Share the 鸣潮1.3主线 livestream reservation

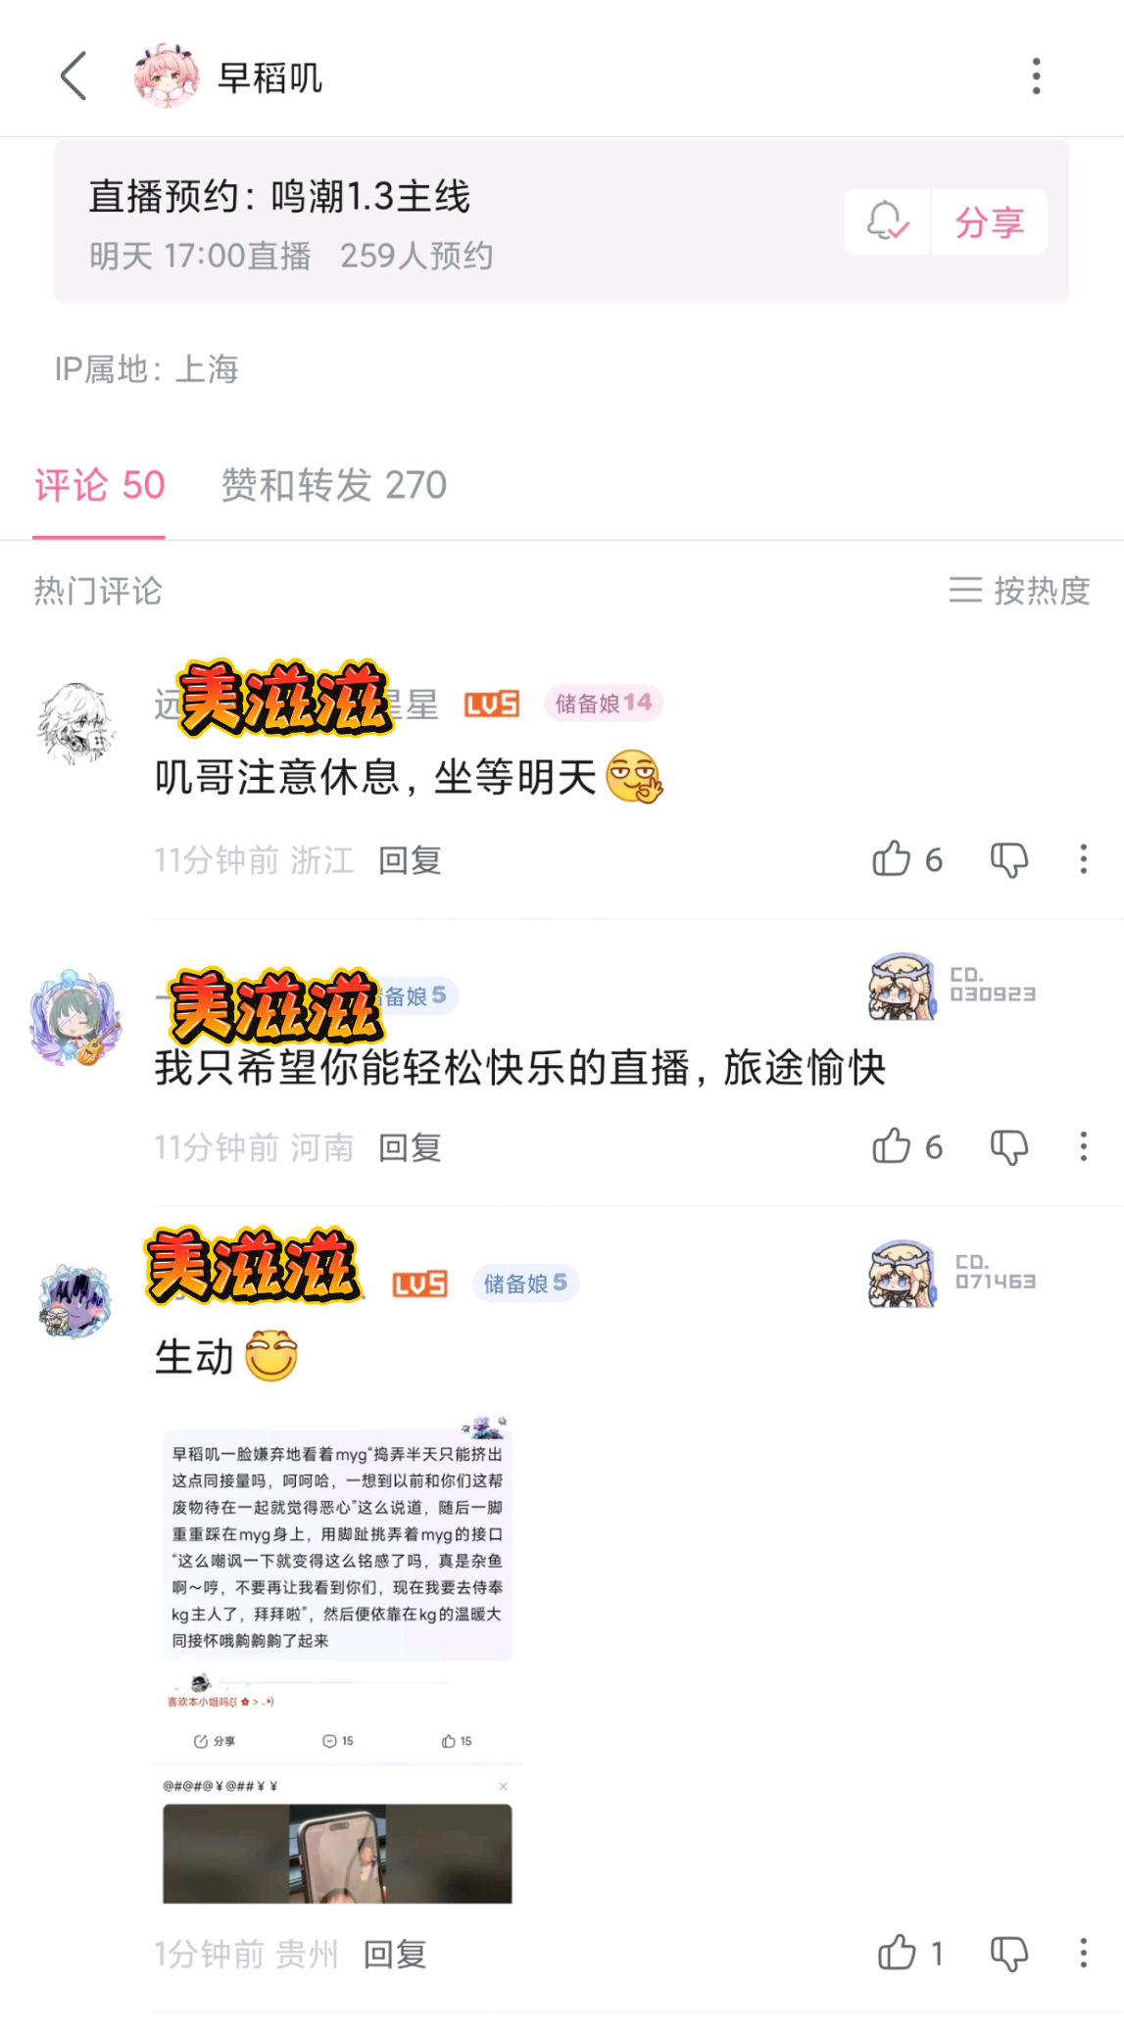point(990,221)
